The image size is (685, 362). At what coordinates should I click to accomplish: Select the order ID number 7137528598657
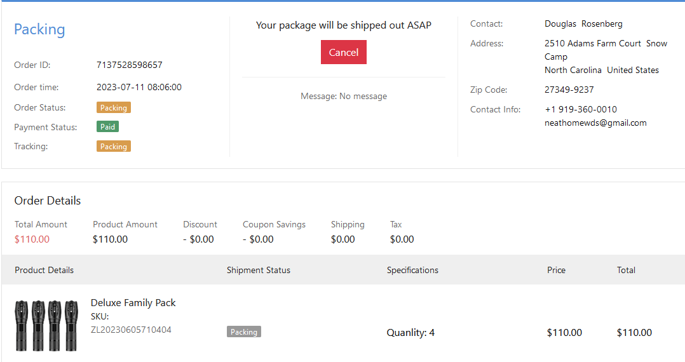click(x=129, y=65)
